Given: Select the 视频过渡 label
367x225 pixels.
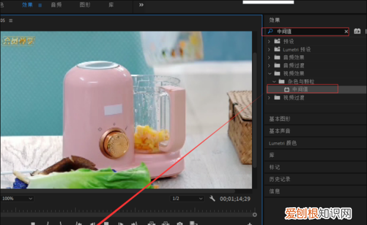Looking at the screenshot, I should pos(294,97).
